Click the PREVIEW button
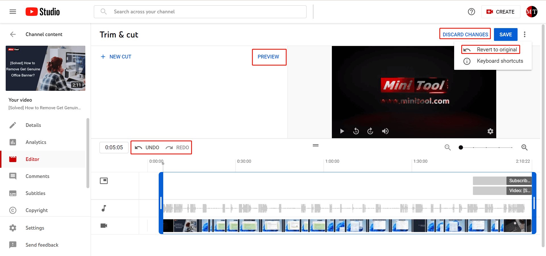This screenshot has height=256, width=546. tap(268, 57)
